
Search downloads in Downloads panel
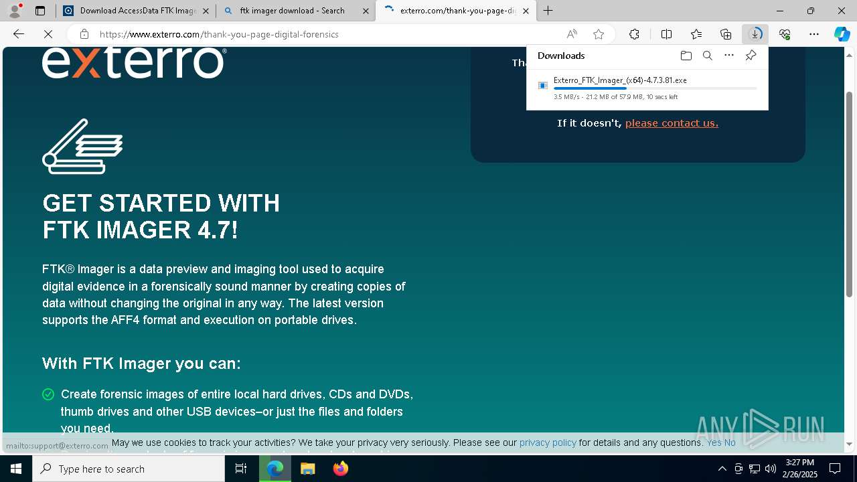pos(707,56)
